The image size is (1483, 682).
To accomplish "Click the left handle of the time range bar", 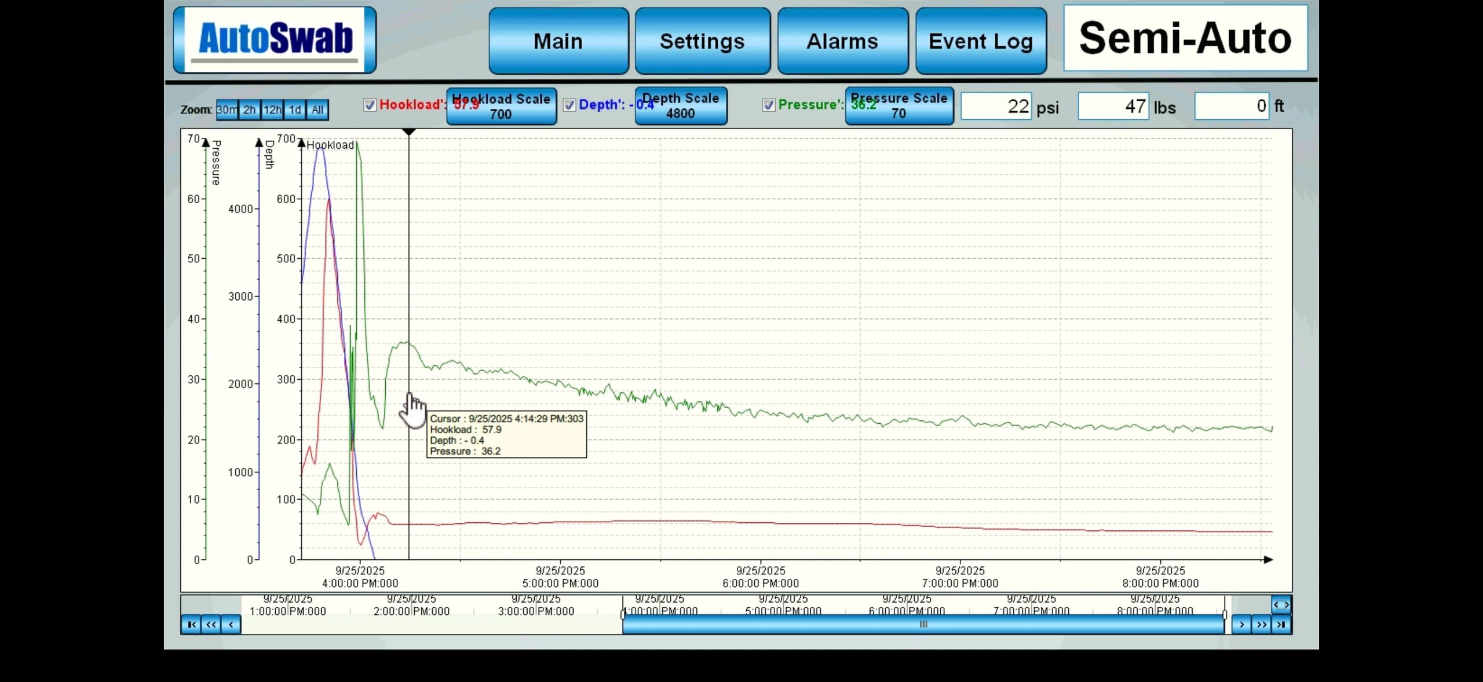I will 623,614.
